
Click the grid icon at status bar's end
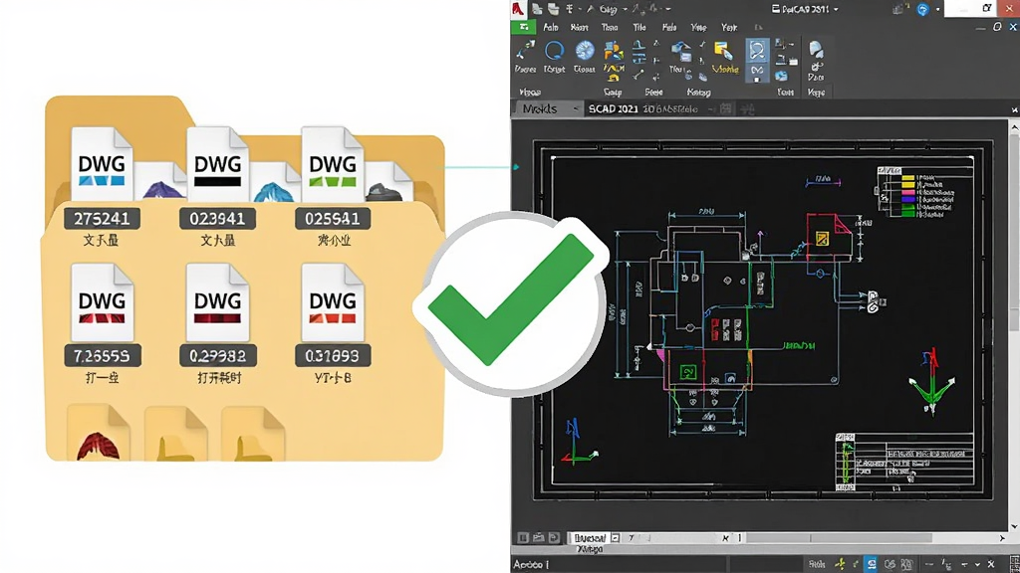click(x=1013, y=564)
